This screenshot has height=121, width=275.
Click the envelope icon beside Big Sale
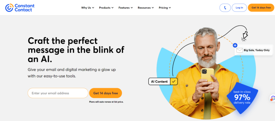[x=240, y=50]
